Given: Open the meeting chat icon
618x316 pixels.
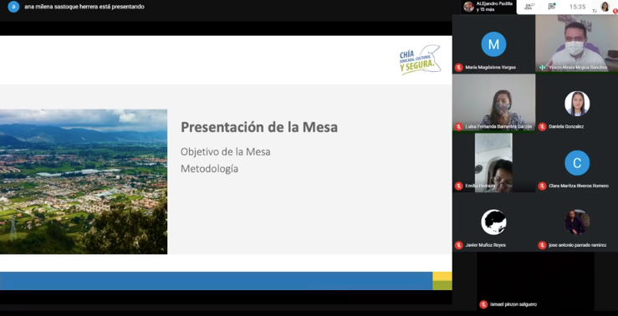Looking at the screenshot, I should tap(552, 7).
